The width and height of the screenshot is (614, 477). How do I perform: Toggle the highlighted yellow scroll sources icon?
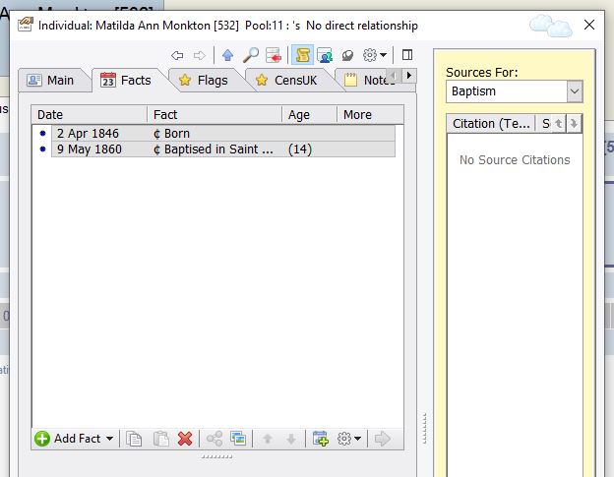[302, 55]
